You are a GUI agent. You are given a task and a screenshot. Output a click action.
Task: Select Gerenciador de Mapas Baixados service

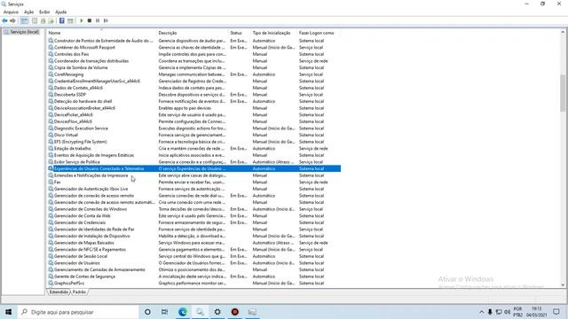(x=193, y=243)
